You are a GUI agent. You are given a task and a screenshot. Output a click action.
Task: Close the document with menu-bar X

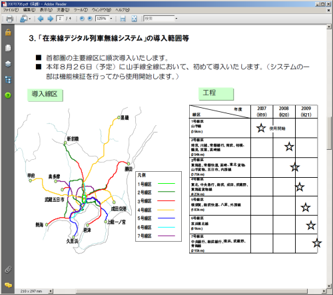(329, 10)
